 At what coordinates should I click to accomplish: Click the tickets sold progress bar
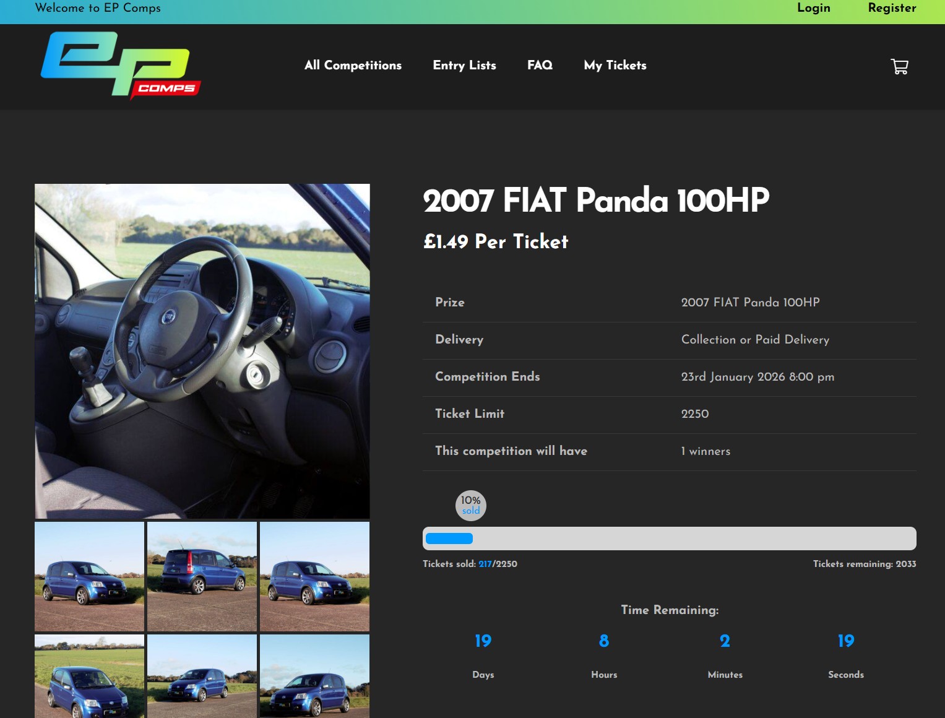669,538
